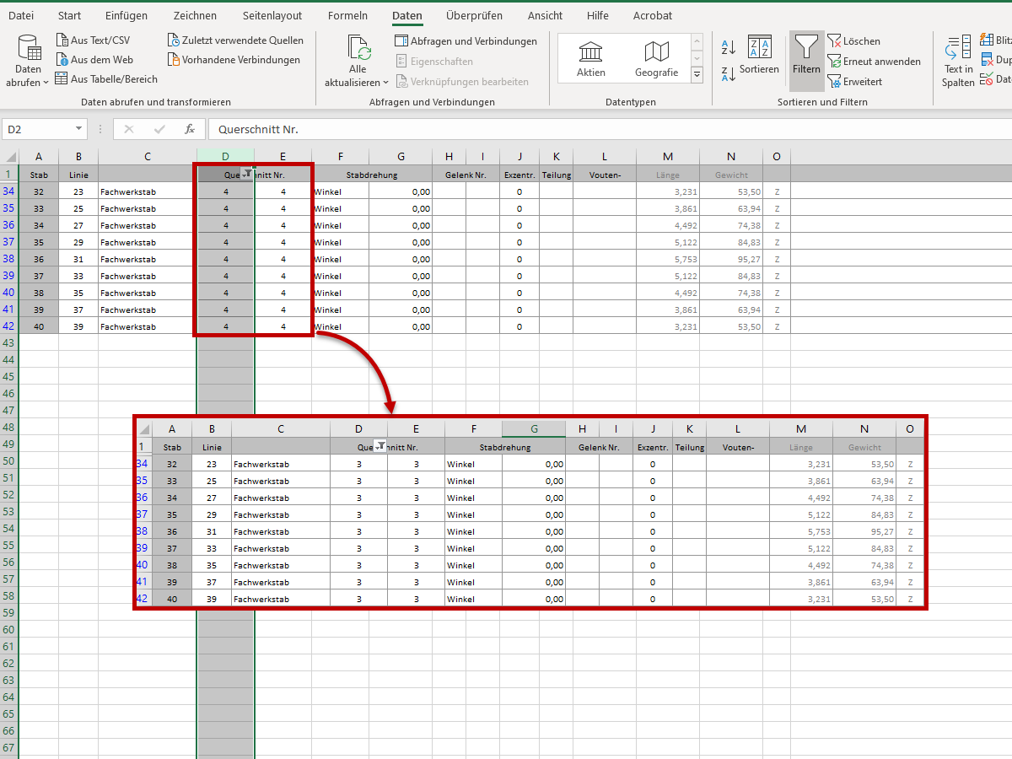Image resolution: width=1012 pixels, height=759 pixels.
Task: Click the Stab header cell
Action: (x=39, y=175)
